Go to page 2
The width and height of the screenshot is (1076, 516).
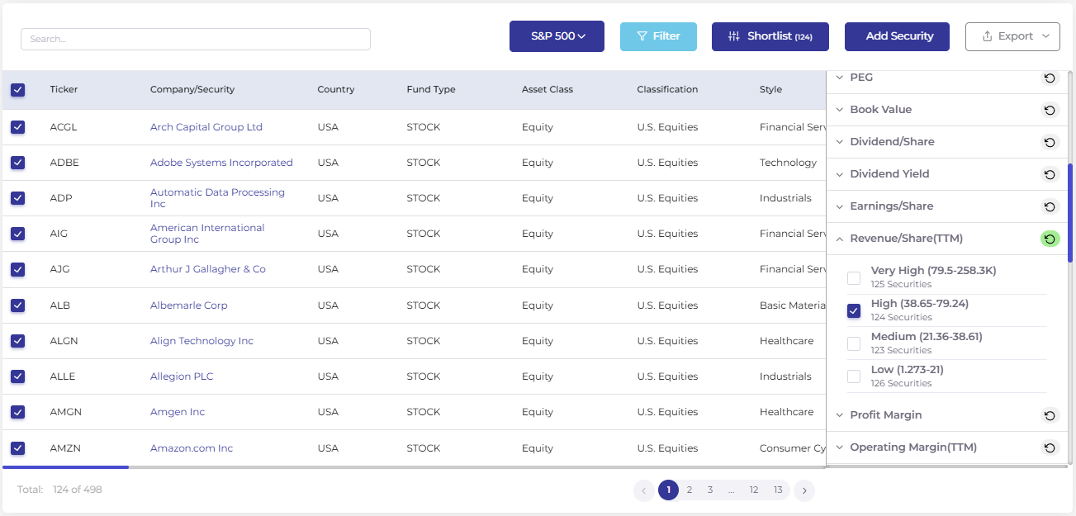point(689,490)
